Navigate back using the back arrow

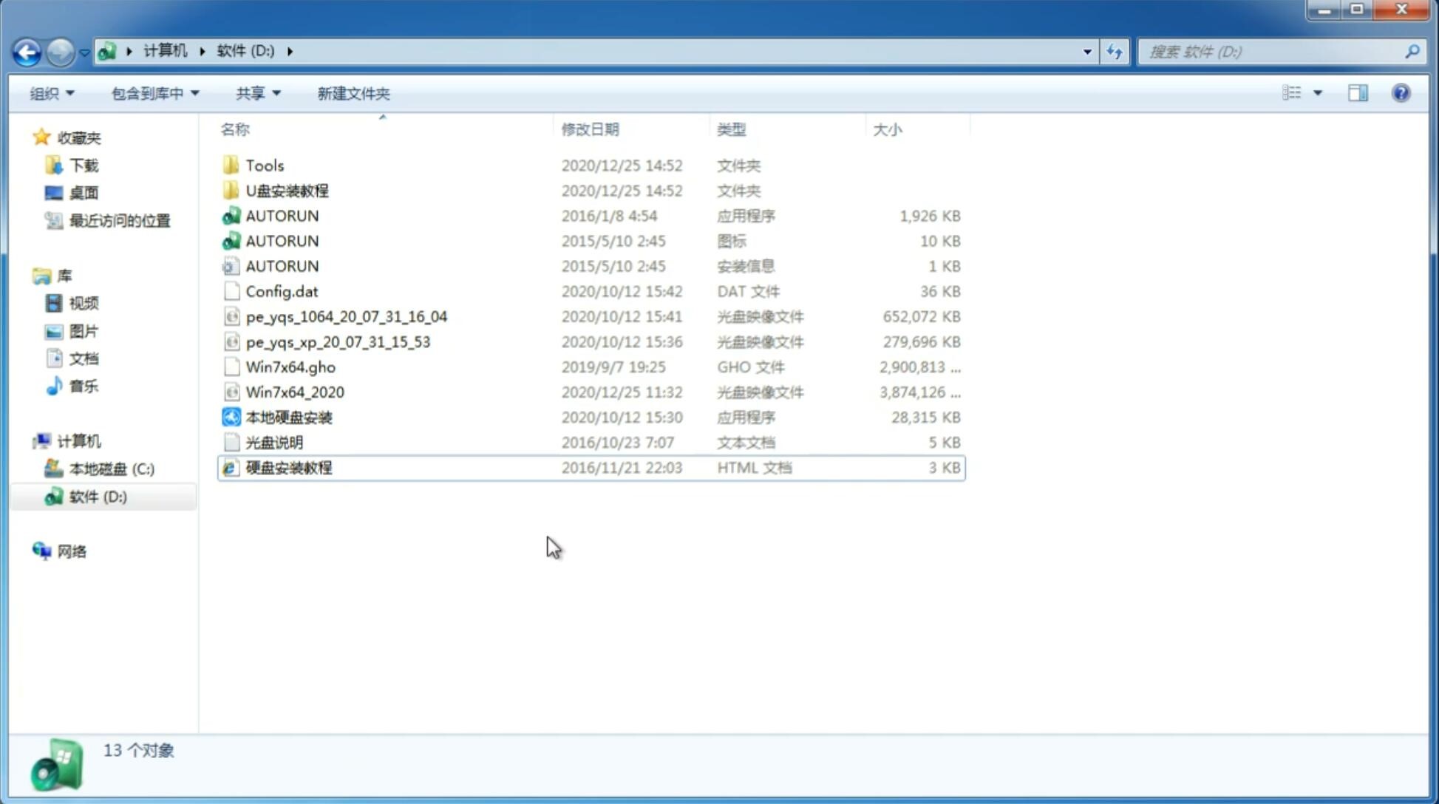27,50
